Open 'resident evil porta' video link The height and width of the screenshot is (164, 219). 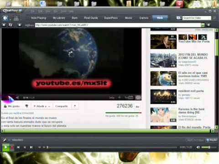click(191, 91)
